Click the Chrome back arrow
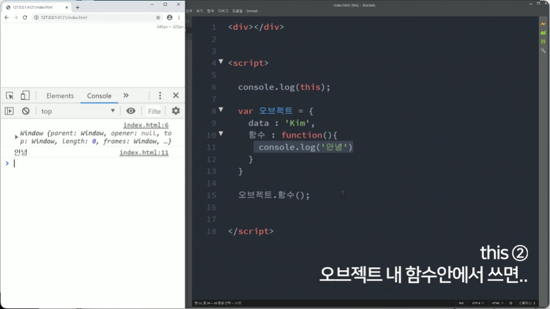 pos(6,17)
